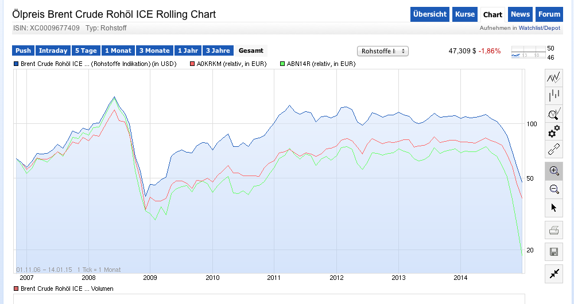This screenshot has width=574, height=304.
Task: Click the mini price chart thumbnail
Action: [527, 53]
